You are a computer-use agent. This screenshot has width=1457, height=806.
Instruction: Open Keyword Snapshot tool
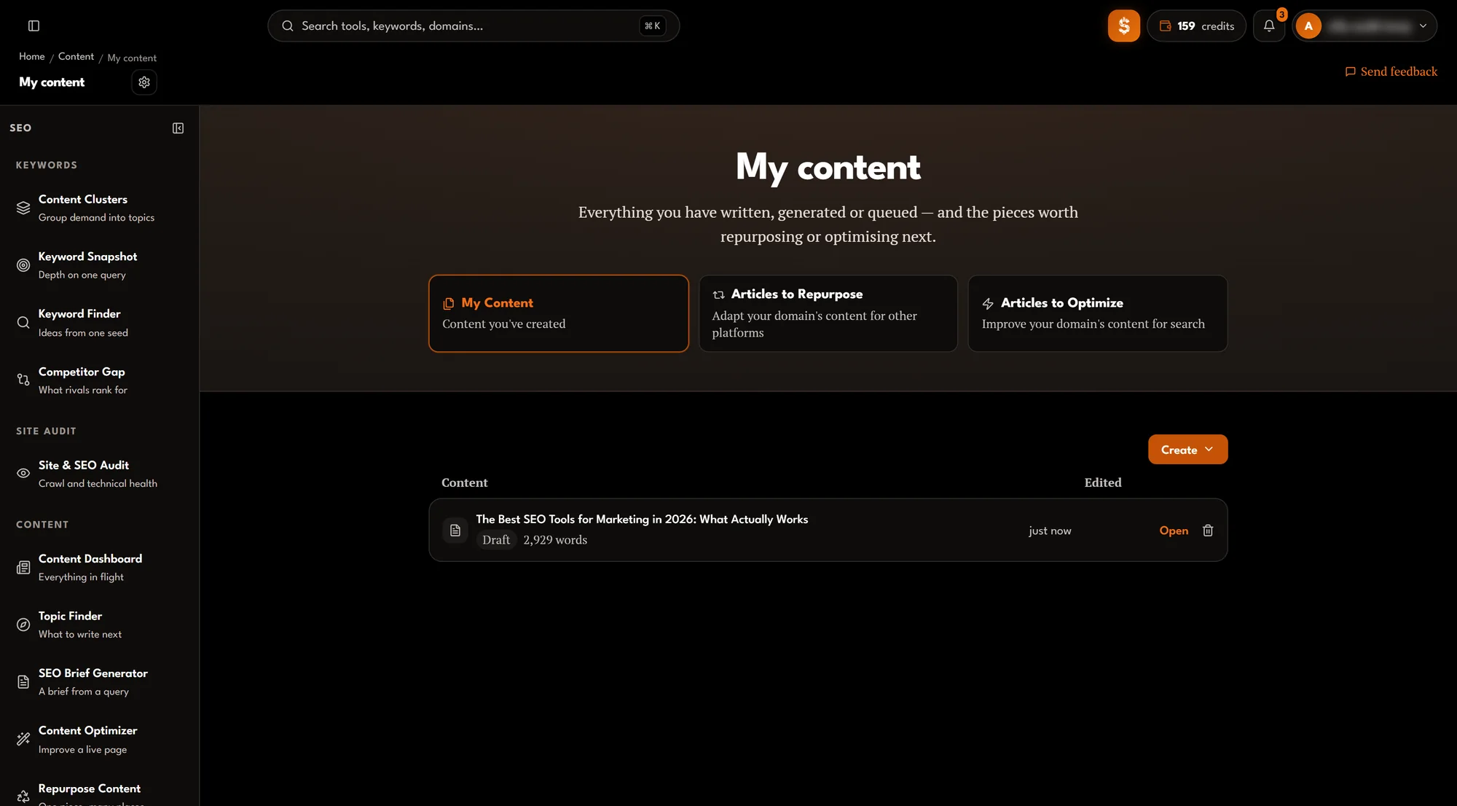coord(99,265)
